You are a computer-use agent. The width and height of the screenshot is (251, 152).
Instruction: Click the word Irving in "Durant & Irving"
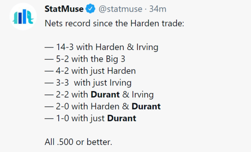pyautogui.click(x=143, y=95)
